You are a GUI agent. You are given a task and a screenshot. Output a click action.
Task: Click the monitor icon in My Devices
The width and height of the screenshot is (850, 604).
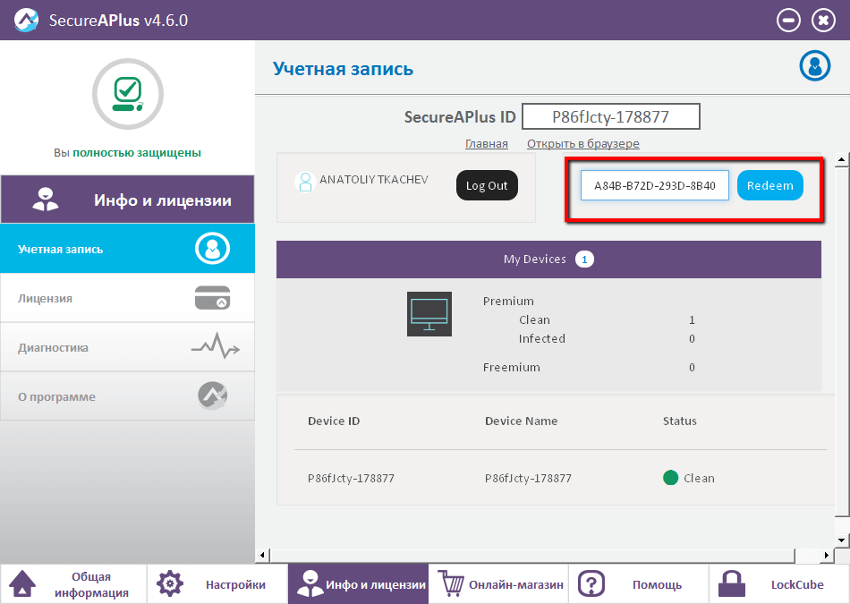pos(429,313)
